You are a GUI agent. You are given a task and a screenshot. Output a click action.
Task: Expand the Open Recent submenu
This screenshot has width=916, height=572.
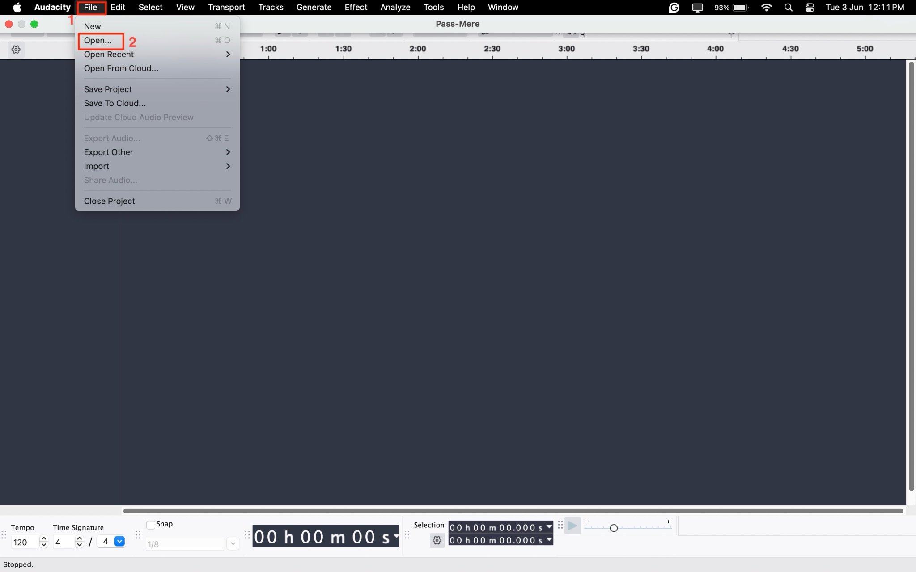[x=157, y=55]
